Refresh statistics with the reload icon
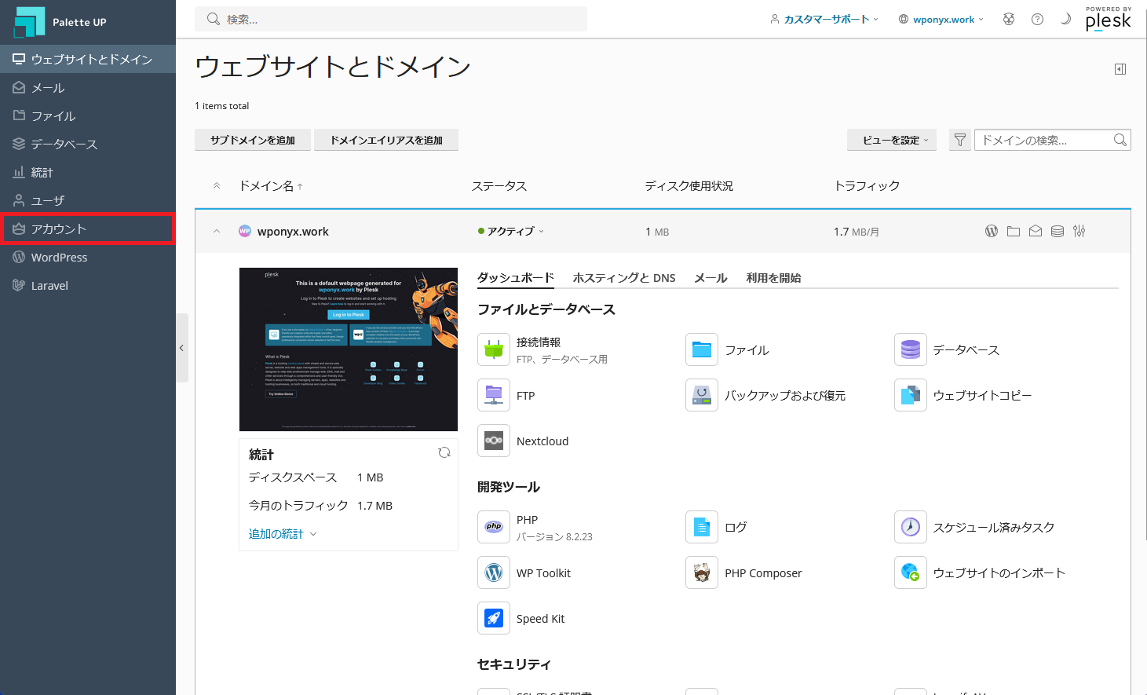1147x695 pixels. (x=444, y=452)
